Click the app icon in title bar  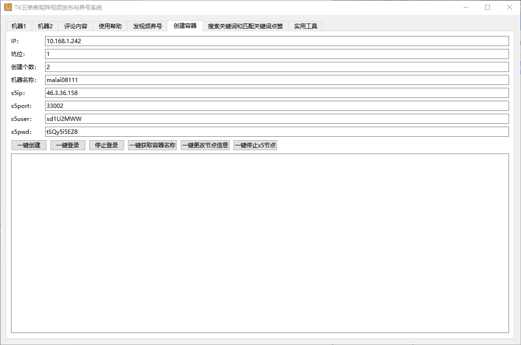coord(8,8)
